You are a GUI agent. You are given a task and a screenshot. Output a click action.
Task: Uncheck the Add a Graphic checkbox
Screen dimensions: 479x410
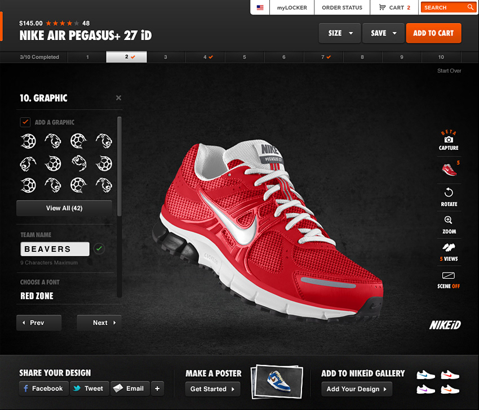click(25, 122)
